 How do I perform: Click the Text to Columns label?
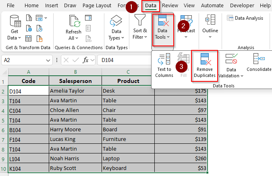click(164, 72)
